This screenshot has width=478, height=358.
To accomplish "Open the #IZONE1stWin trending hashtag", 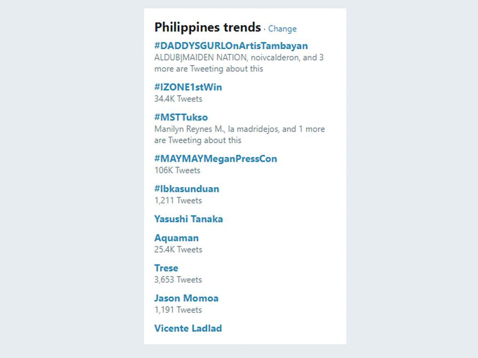I will 188,87.
